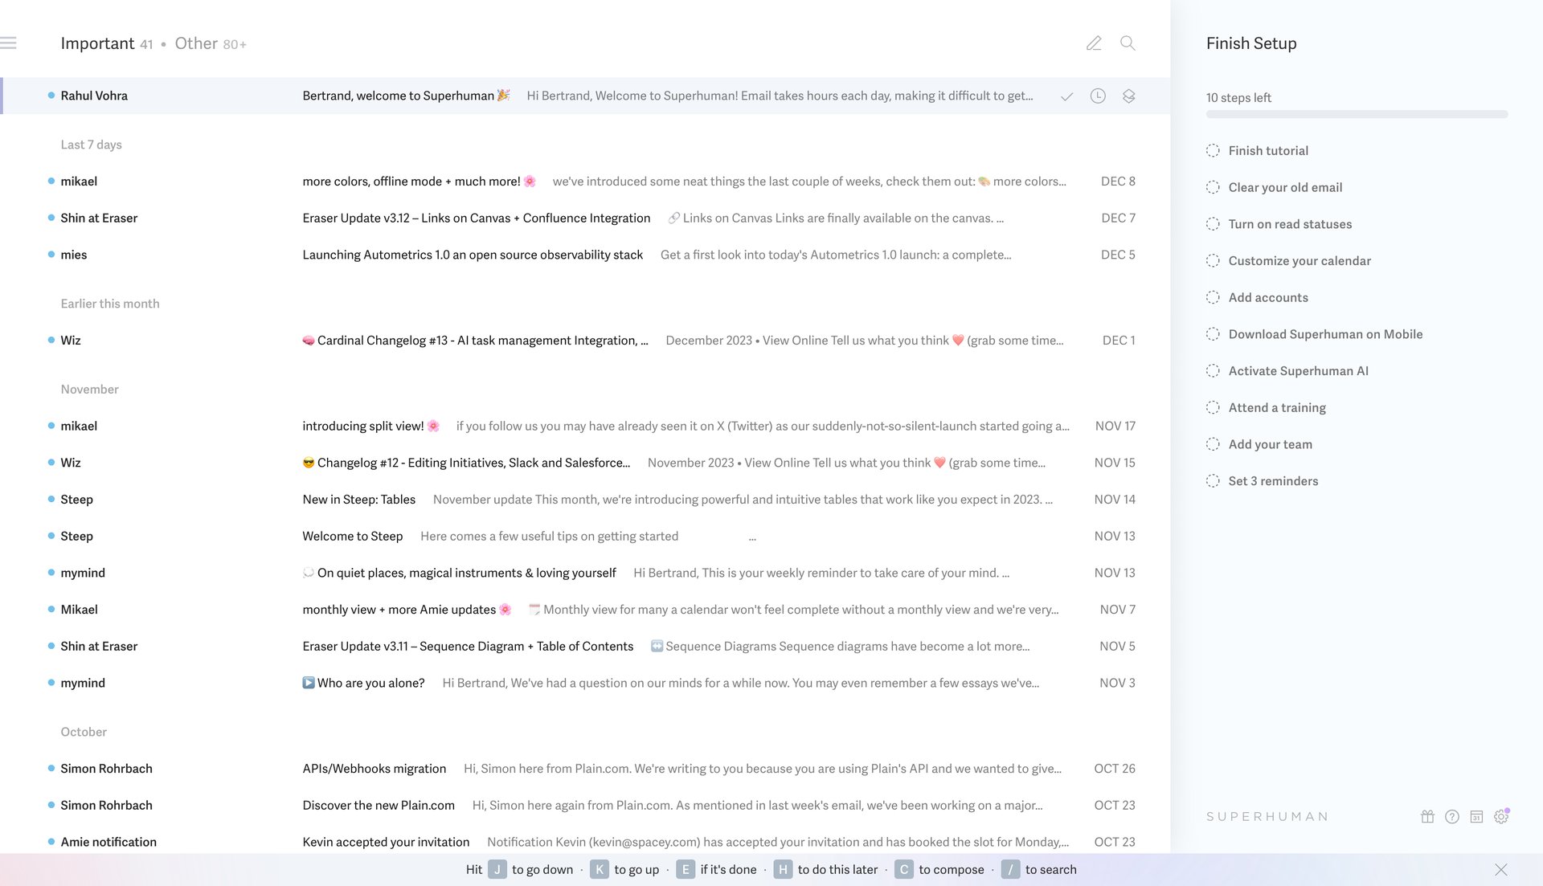
Task: Click the setup progress bar
Action: (1357, 115)
